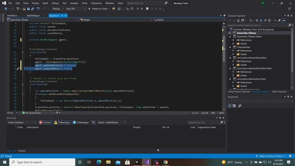Open the Entire Solution scope dropdown
Screen dimensions: 295x166
(x=22, y=122)
